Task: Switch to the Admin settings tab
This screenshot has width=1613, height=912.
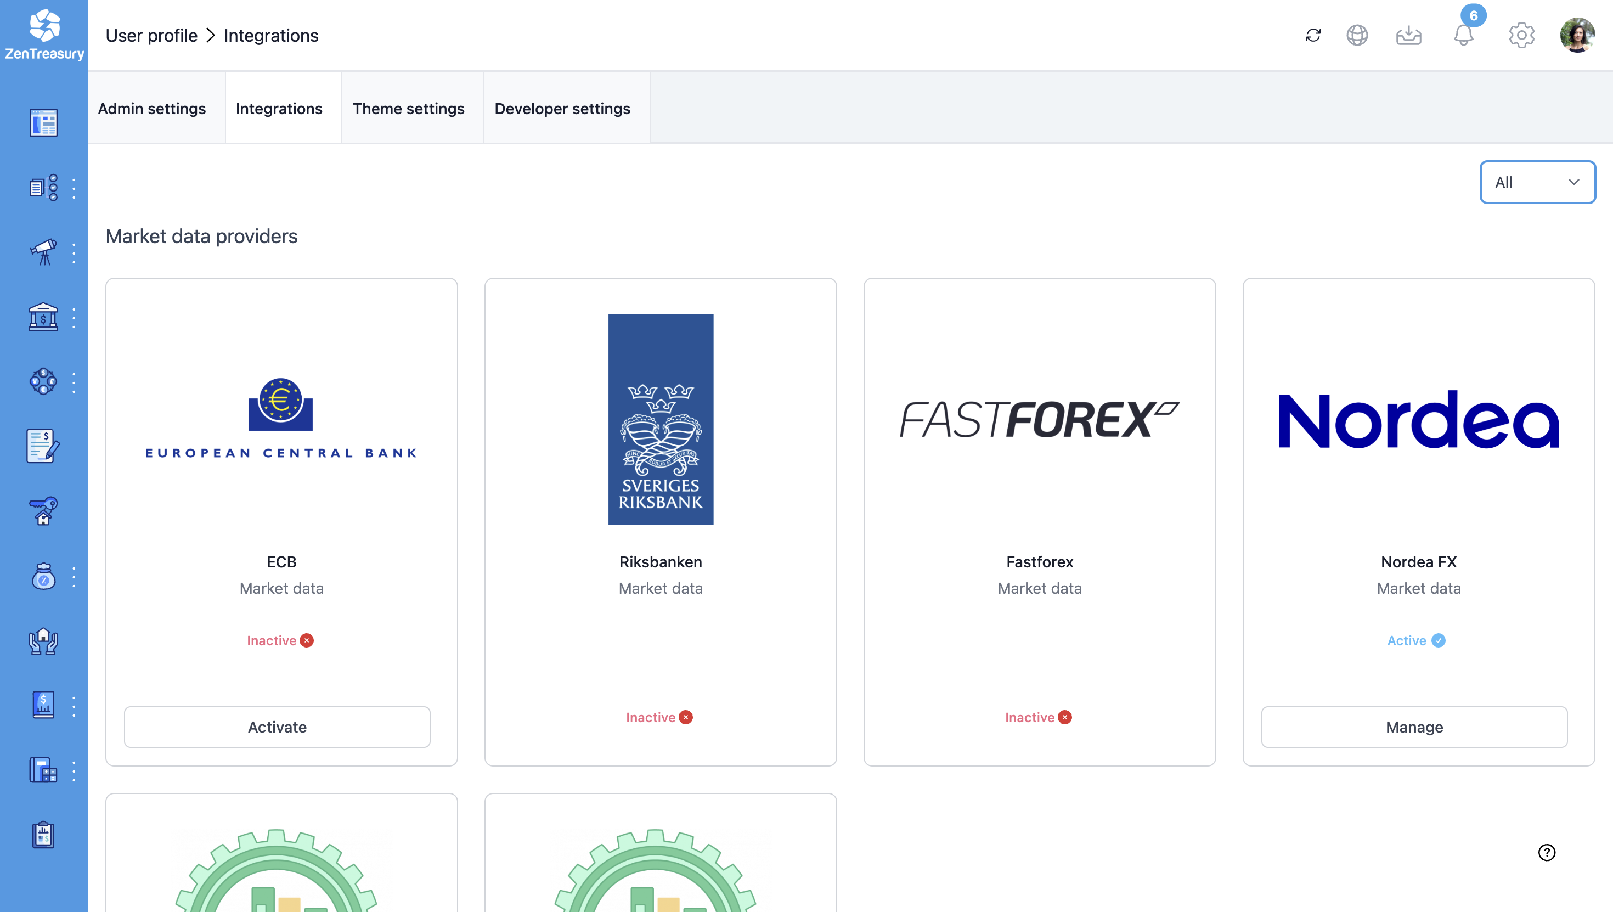Action: click(x=151, y=108)
